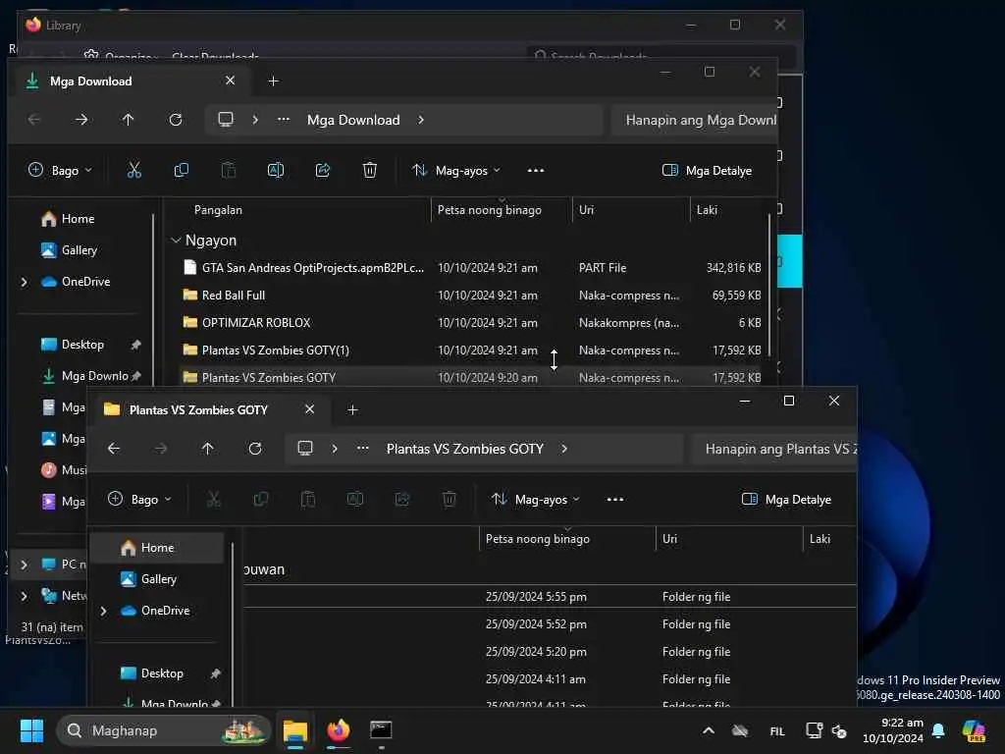This screenshot has height=754, width=1005.
Task: Expand Network node in Mga Download sidebar
Action: click(25, 596)
